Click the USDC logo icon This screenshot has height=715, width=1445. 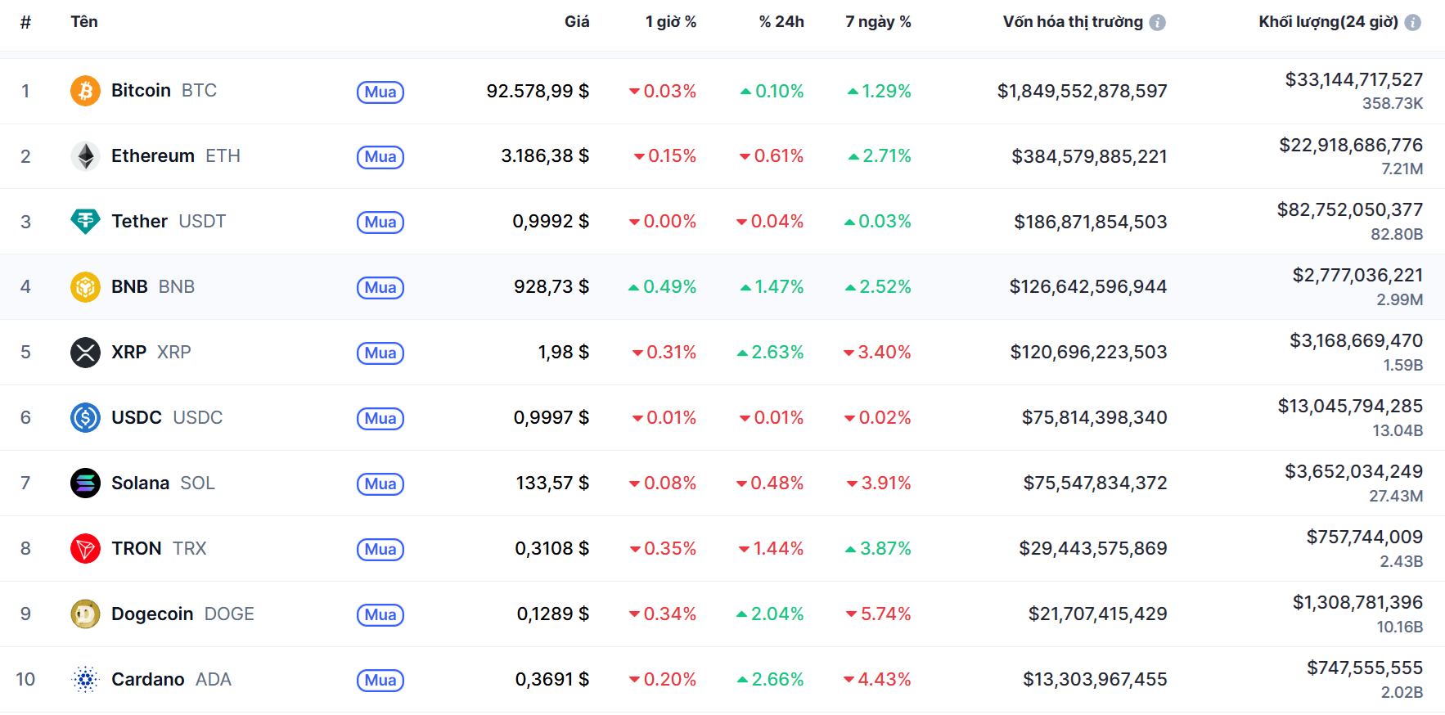(x=85, y=418)
